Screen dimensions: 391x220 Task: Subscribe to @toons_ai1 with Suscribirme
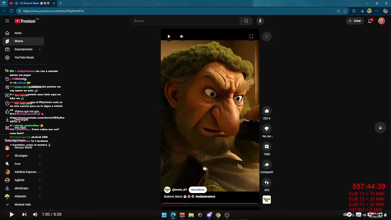pos(198,190)
